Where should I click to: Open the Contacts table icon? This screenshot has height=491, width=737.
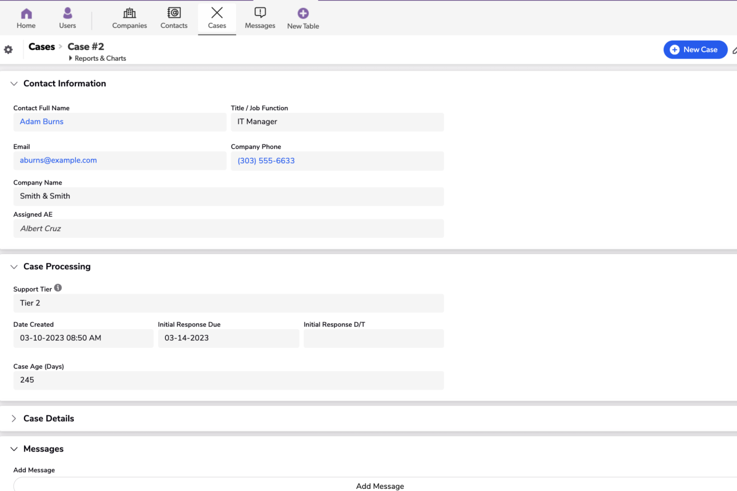point(174,13)
